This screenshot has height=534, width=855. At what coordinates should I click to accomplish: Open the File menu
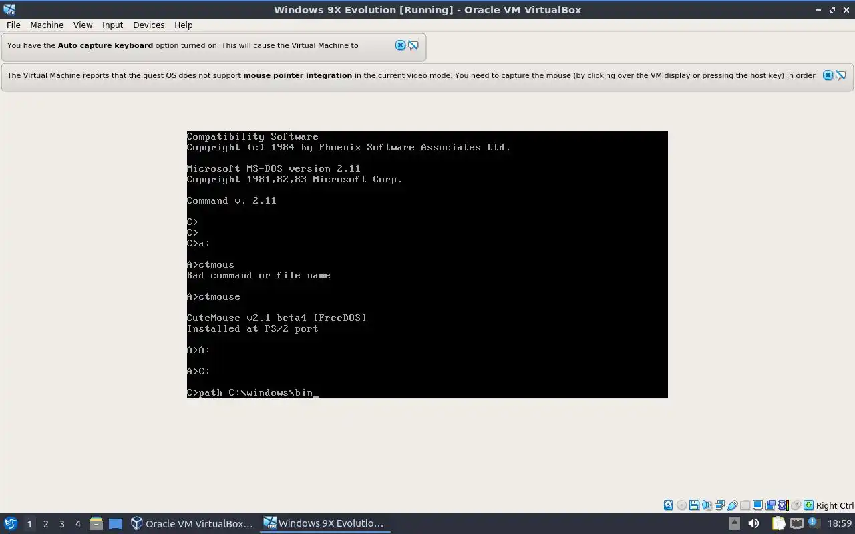[x=13, y=25]
